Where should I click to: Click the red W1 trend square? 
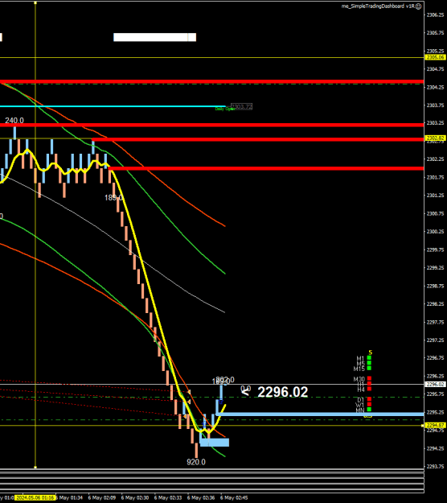[369, 404]
